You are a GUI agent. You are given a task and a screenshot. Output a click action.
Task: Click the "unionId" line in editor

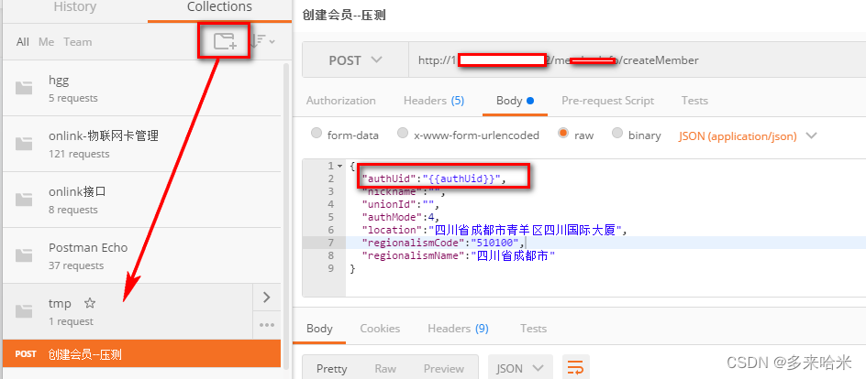tap(400, 204)
